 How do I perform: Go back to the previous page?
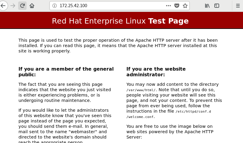pos(3,6)
